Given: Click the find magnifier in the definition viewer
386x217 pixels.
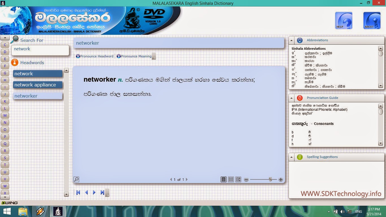Looking at the screenshot, I should (76, 179).
